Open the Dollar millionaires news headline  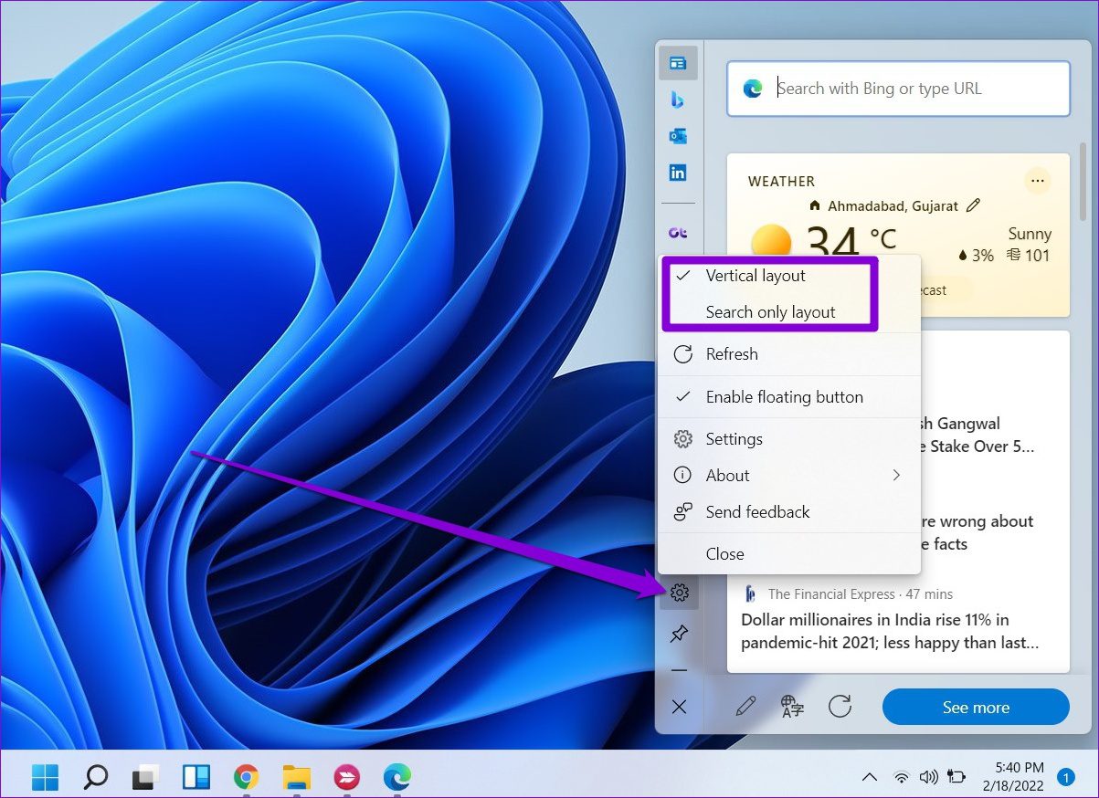pos(889,632)
